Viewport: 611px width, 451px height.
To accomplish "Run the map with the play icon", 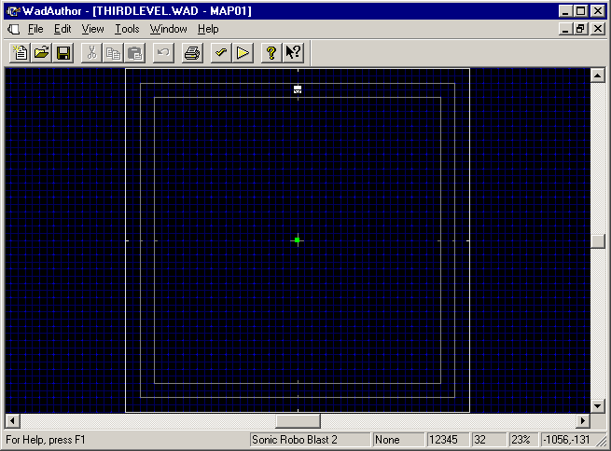I will point(243,52).
